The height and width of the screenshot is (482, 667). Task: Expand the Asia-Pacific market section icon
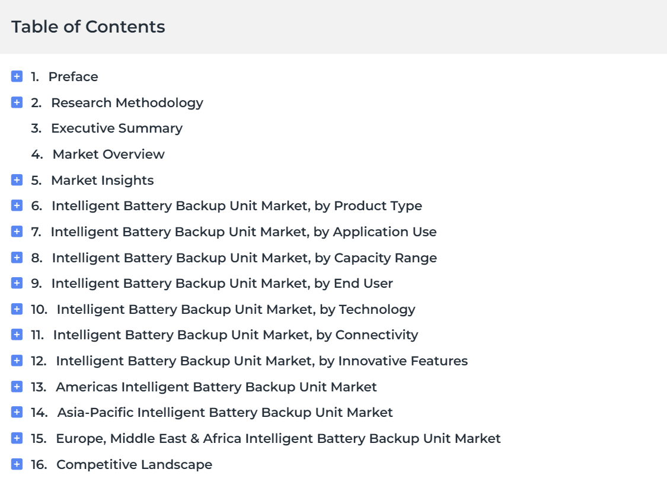point(17,412)
